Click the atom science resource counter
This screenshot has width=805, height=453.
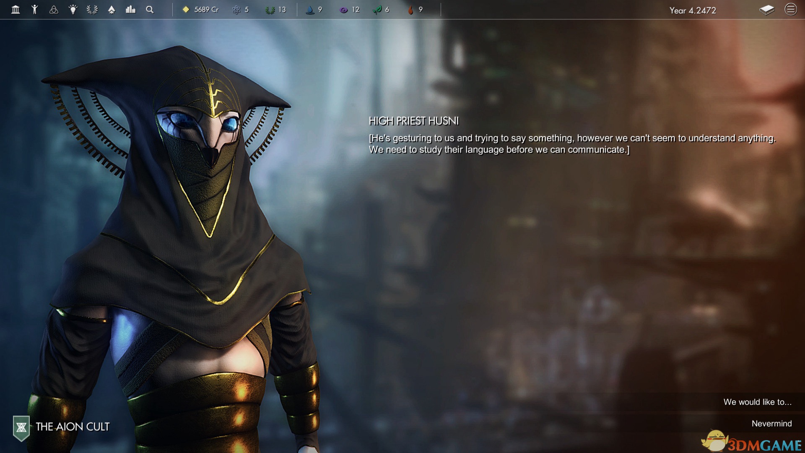240,10
